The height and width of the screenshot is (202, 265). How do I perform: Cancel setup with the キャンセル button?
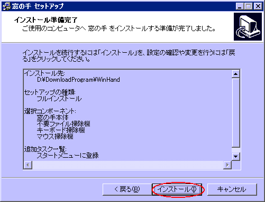point(232,189)
